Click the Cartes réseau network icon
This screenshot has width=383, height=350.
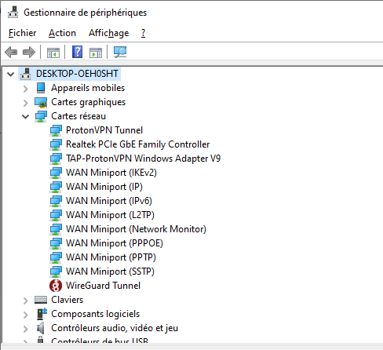(41, 116)
